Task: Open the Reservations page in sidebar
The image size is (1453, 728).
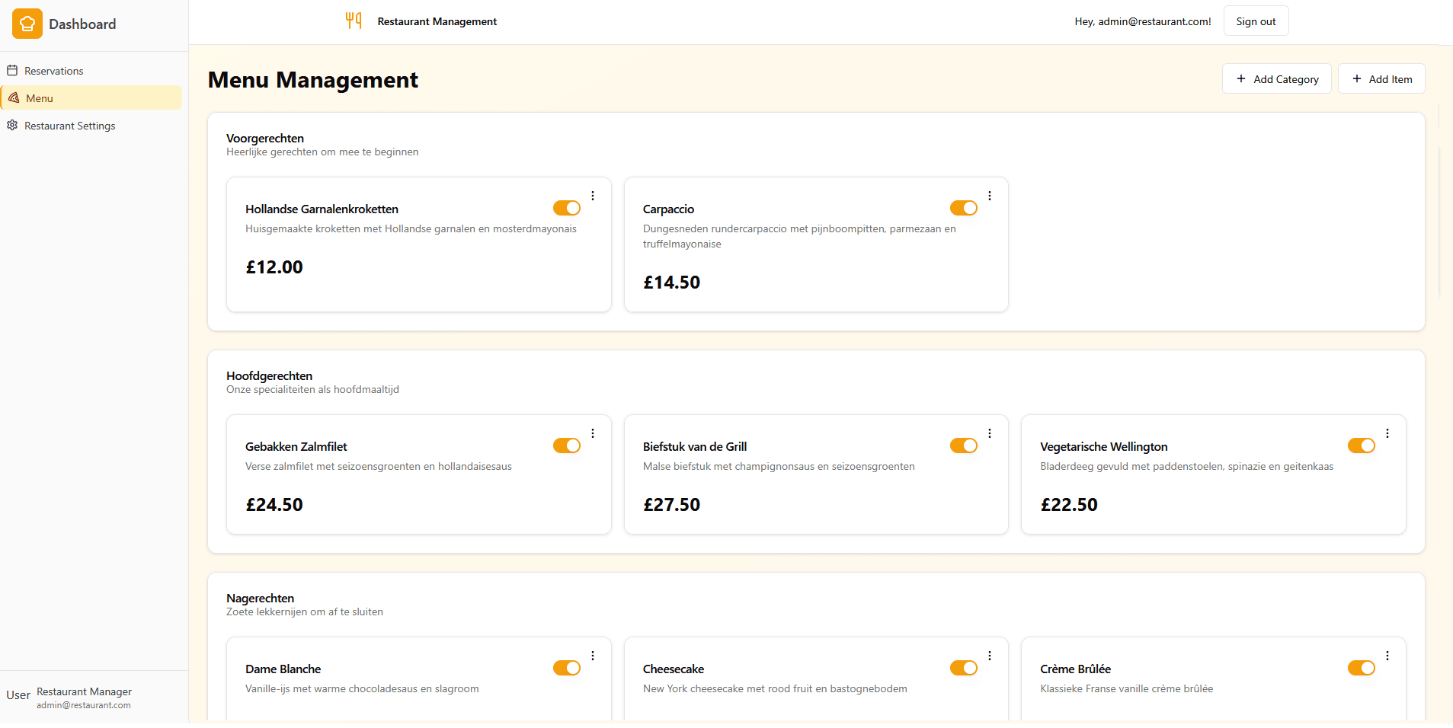Action: [53, 71]
